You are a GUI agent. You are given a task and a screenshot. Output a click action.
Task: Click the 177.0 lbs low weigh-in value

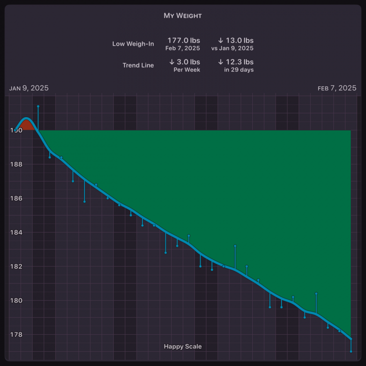(183, 41)
